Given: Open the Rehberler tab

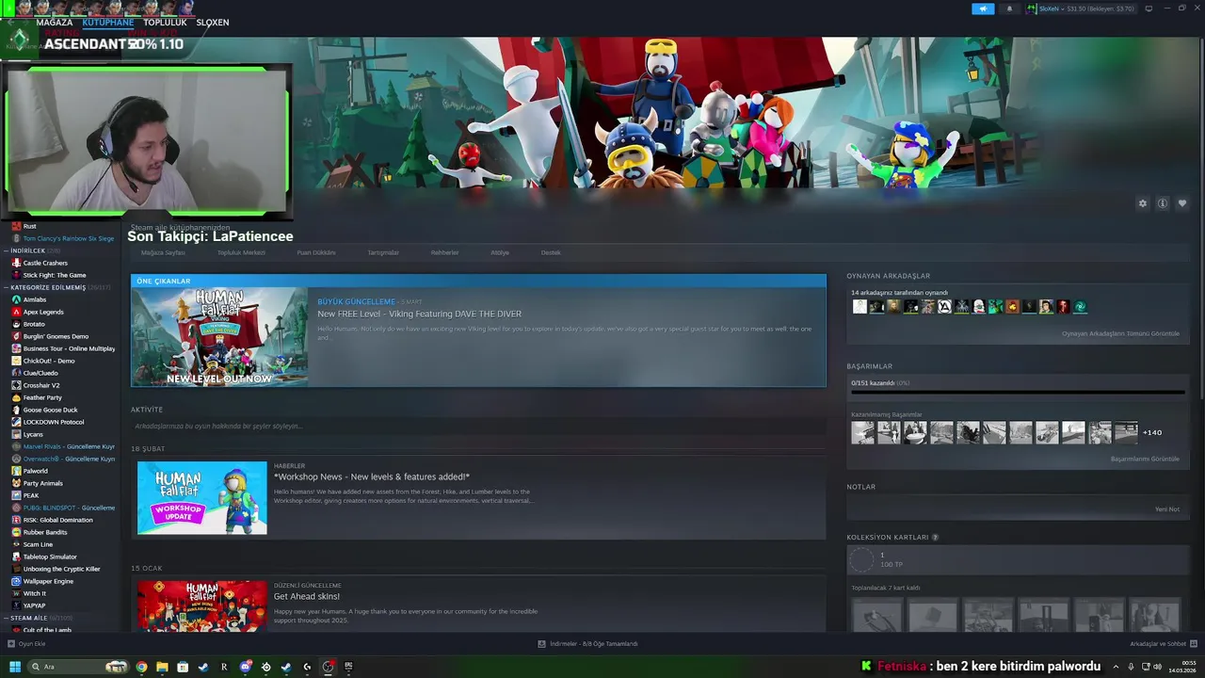Looking at the screenshot, I should tap(444, 252).
